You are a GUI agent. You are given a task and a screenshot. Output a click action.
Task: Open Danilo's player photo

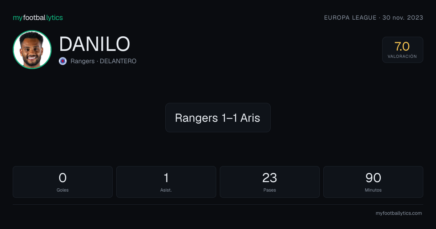[32, 49]
